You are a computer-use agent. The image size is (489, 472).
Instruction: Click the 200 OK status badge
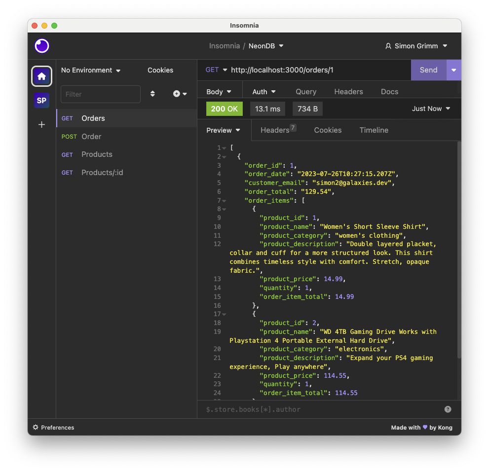coord(224,109)
